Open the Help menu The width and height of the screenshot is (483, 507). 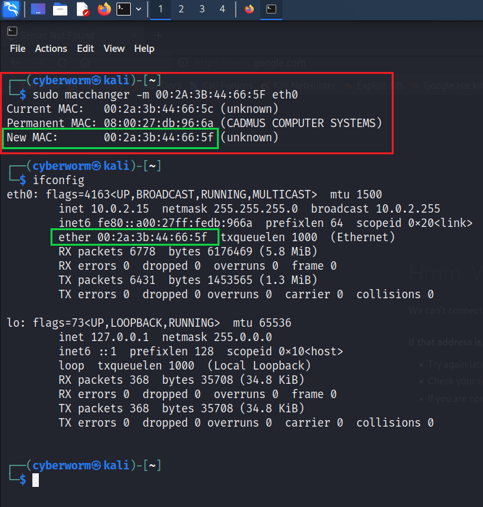click(x=144, y=49)
